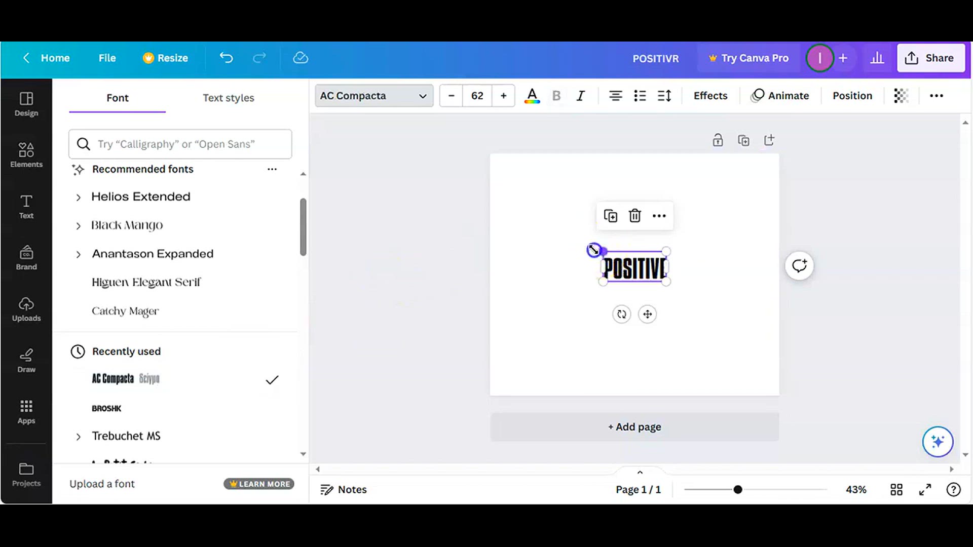This screenshot has height=547, width=973.
Task: Decrease font size with minus button
Action: point(451,96)
